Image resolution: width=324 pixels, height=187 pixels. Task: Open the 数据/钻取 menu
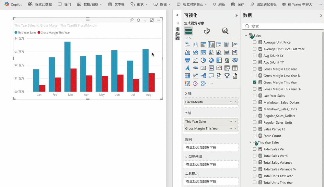[x=89, y=5]
